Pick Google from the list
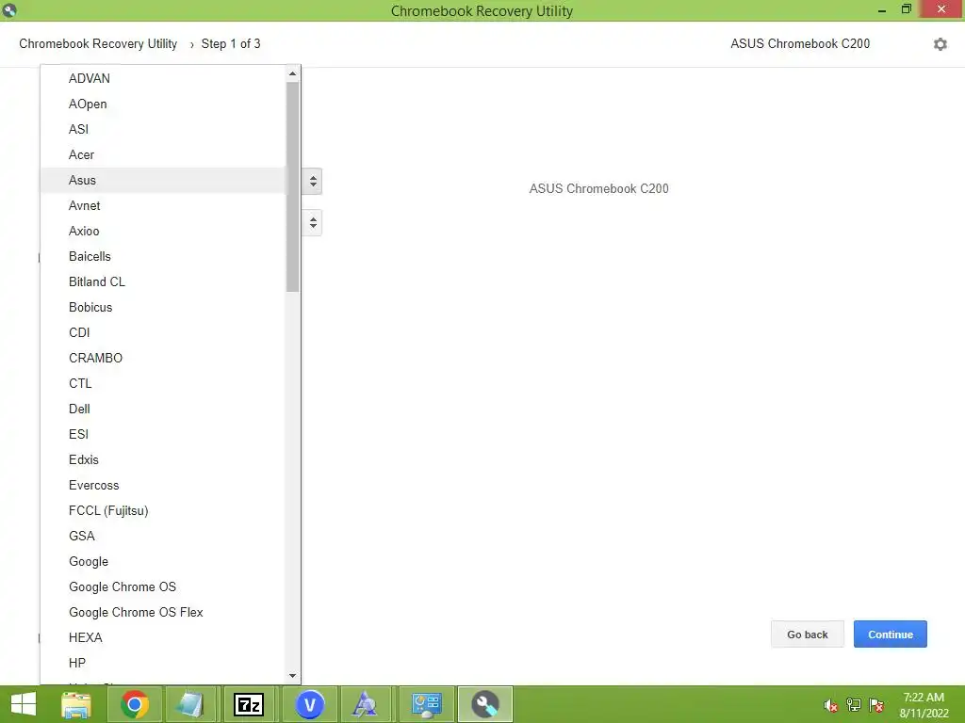Screen dimensions: 965x723 click(x=163, y=561)
